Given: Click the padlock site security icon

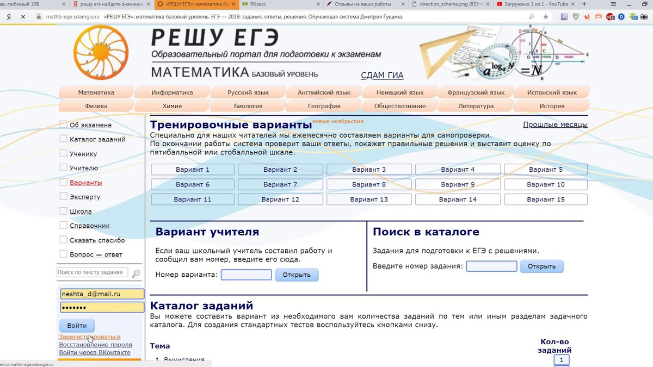Looking at the screenshot, I should [39, 17].
